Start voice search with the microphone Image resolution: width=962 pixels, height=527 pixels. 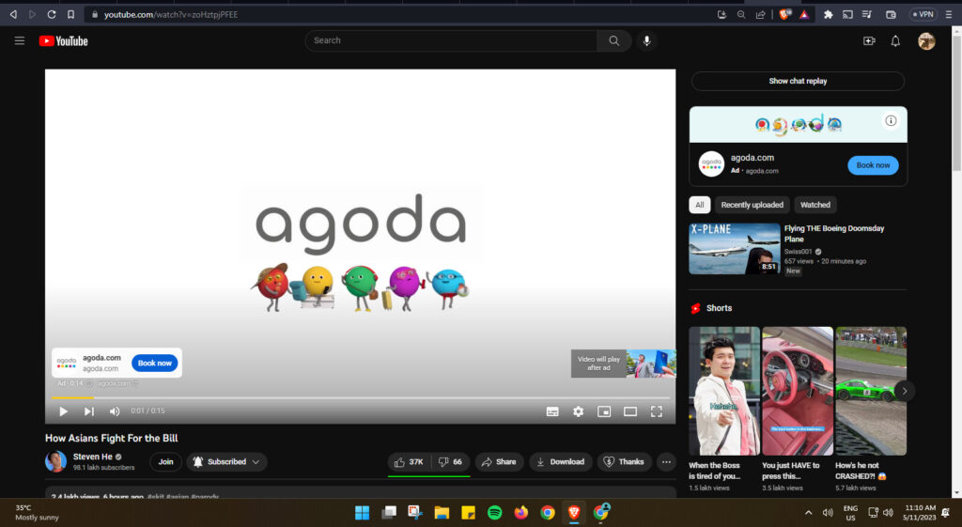pos(646,40)
